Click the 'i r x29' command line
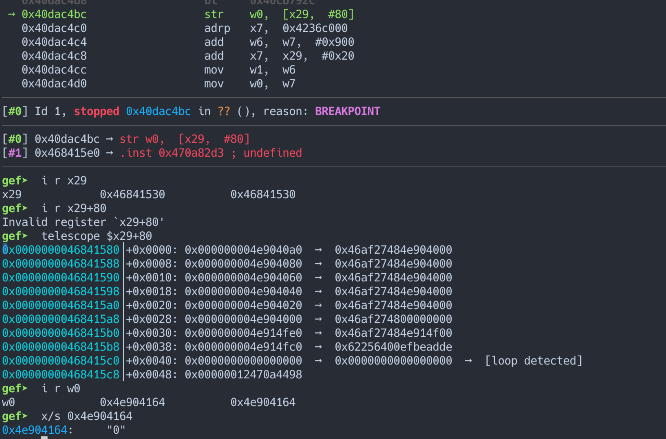The height and width of the screenshot is (439, 666). coord(64,181)
